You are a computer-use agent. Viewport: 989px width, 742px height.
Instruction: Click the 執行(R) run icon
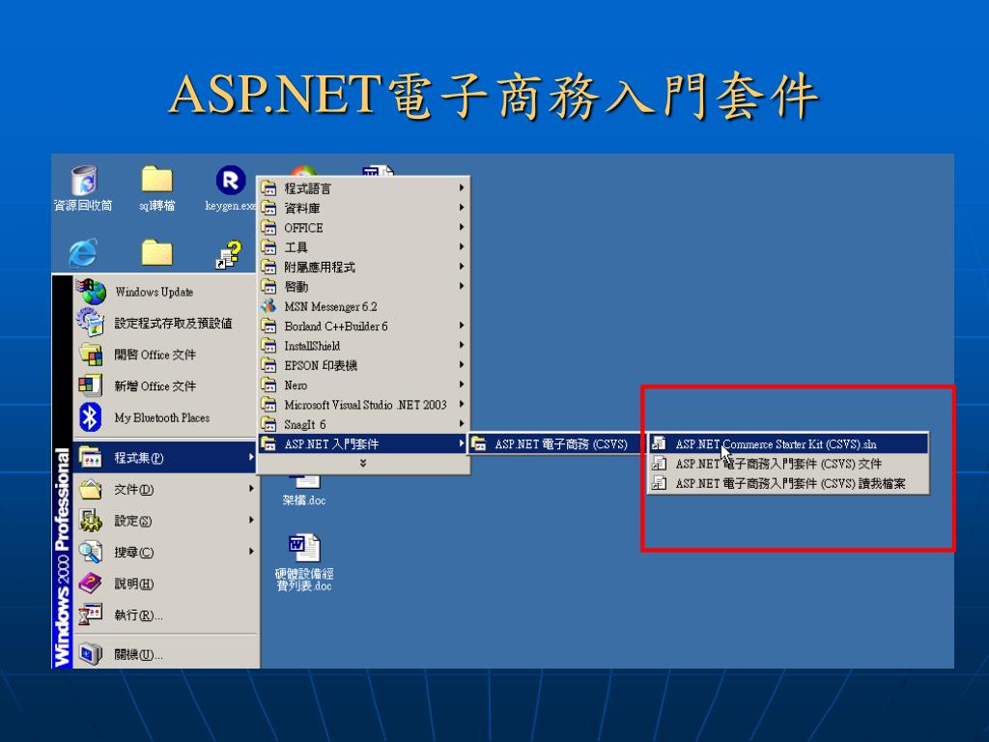90,614
